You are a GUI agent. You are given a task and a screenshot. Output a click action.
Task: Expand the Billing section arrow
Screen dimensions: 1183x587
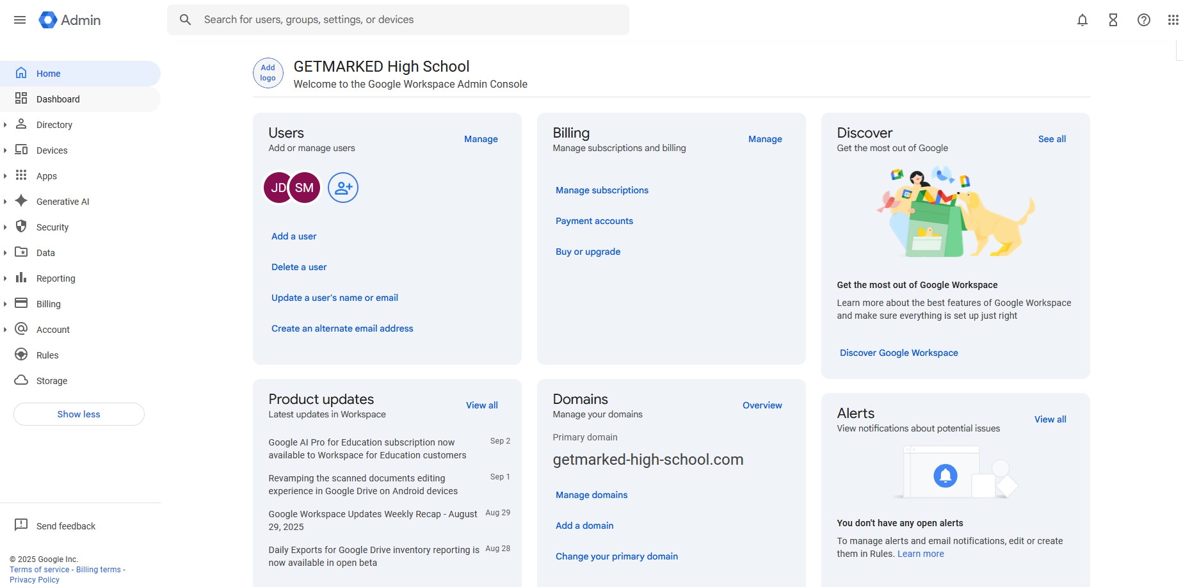pos(5,304)
